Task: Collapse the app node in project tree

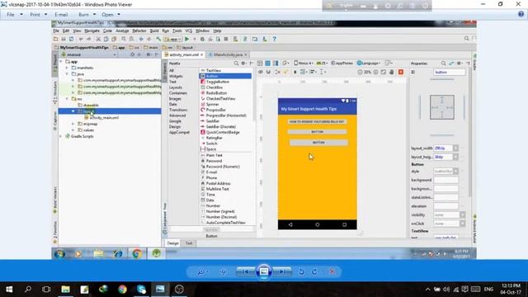Action: click(x=61, y=62)
